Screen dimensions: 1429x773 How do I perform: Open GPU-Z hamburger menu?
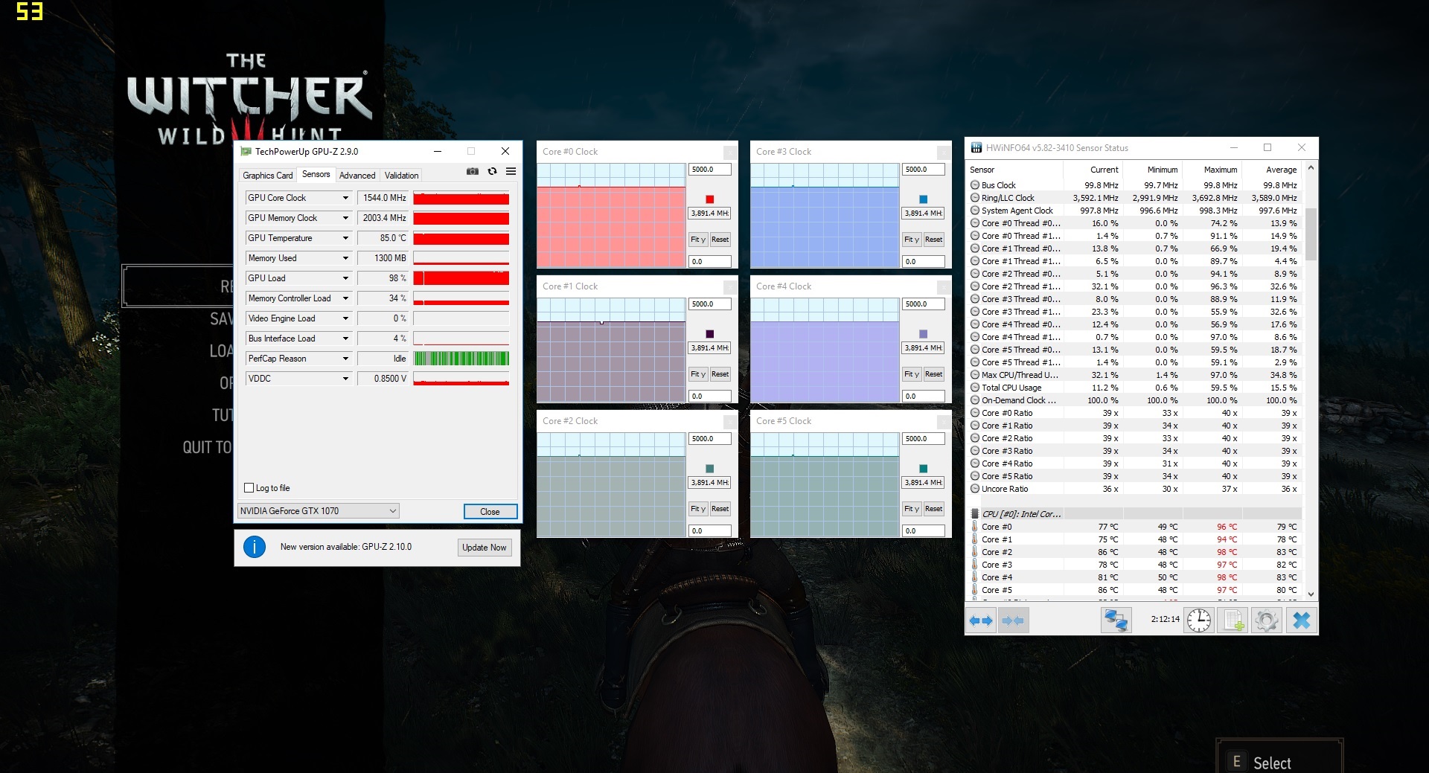pos(511,171)
